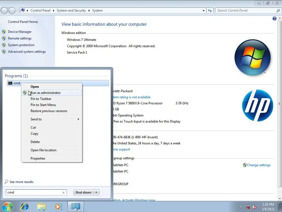Click the shield icon next to Device Manager
282x212 pixels.
4,32
